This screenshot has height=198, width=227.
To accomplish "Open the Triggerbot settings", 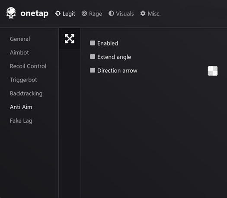I will tap(23, 80).
